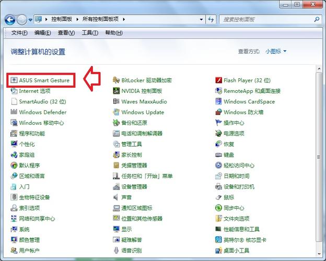Viewport: 326px width, 261px height.
Task: Open recent pages dropdown next to forward button
Action: pos(30,20)
